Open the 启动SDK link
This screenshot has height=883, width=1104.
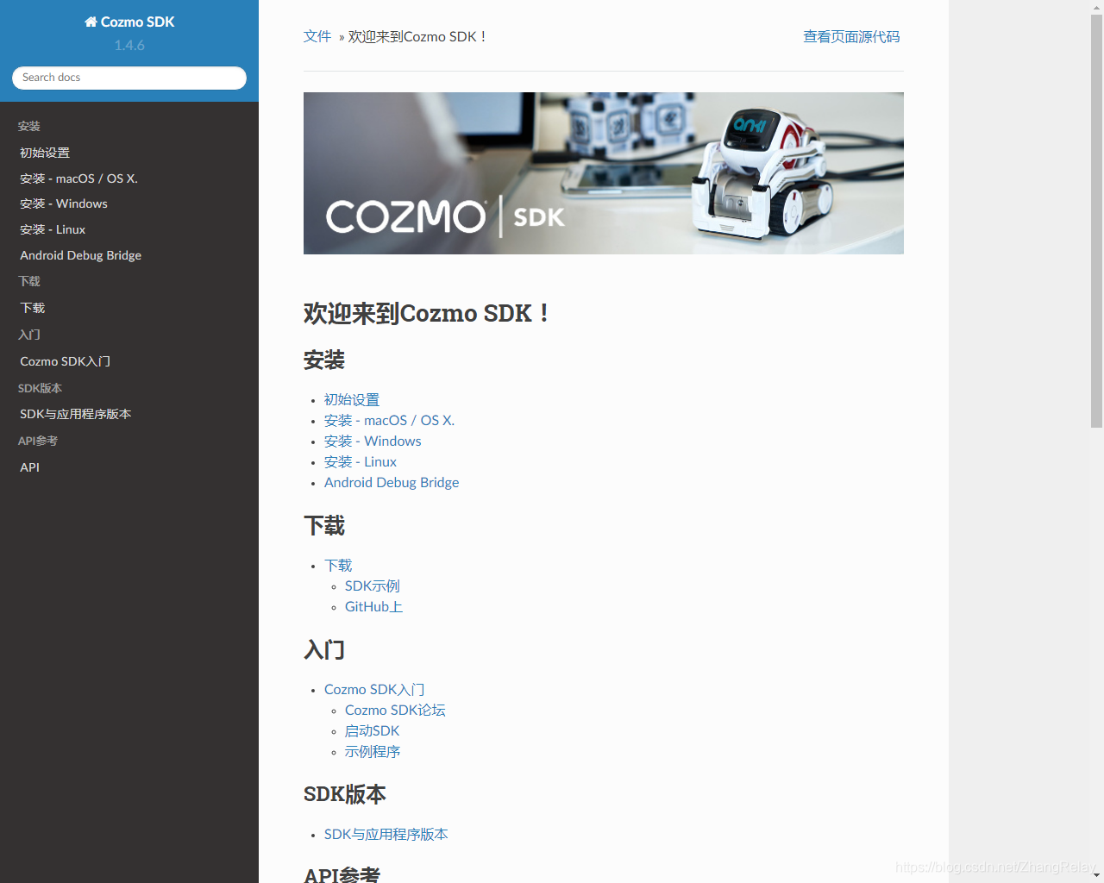click(x=372, y=730)
